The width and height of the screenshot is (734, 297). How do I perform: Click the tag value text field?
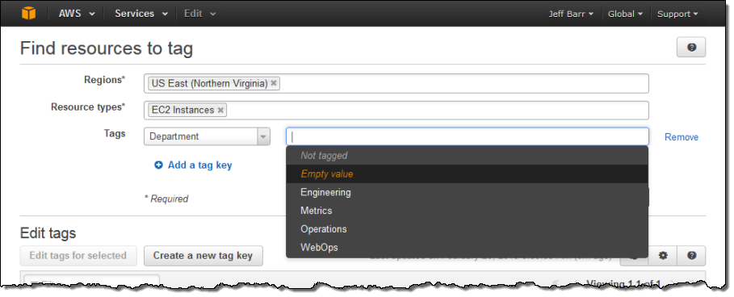click(468, 136)
